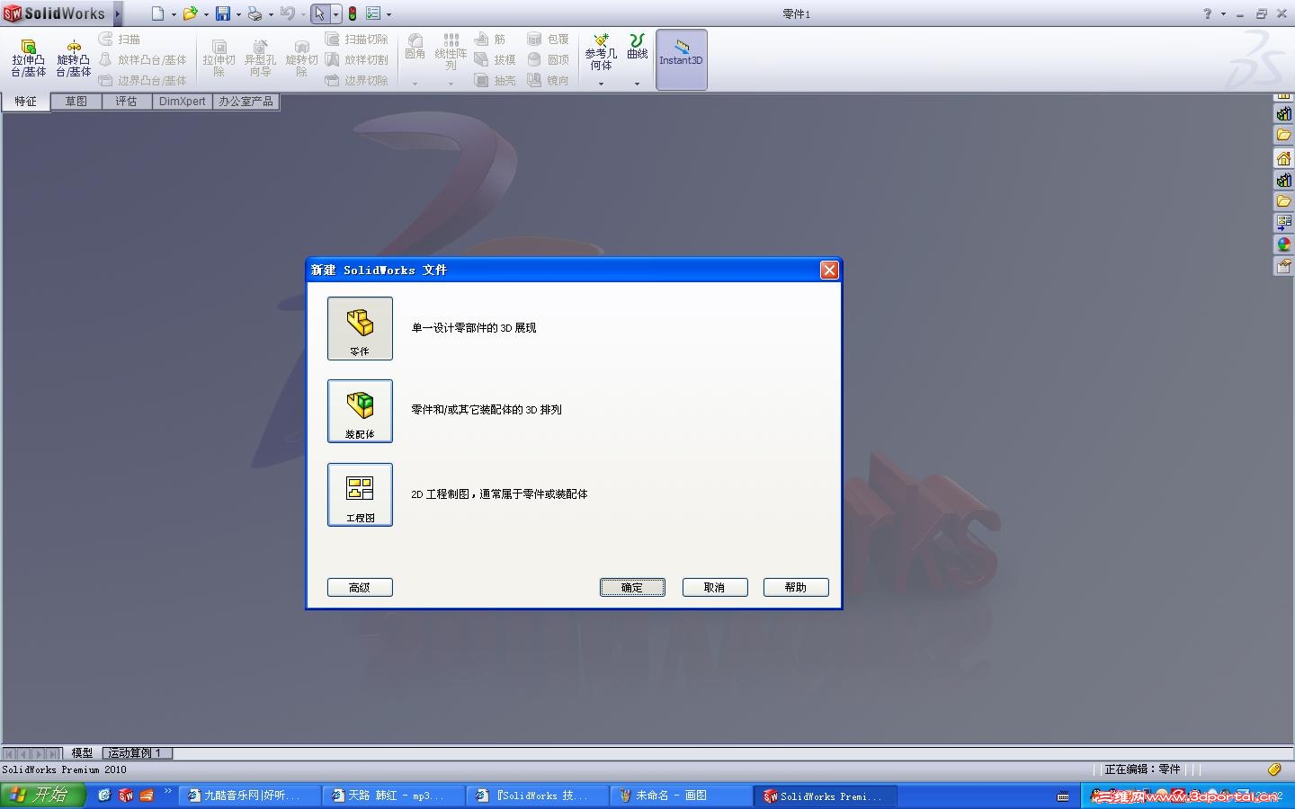Click 扫描 sweep tool

(120, 40)
